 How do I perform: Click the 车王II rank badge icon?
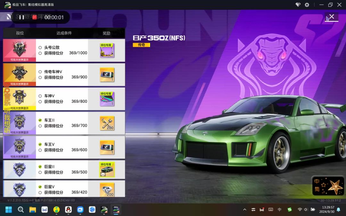point(20,122)
